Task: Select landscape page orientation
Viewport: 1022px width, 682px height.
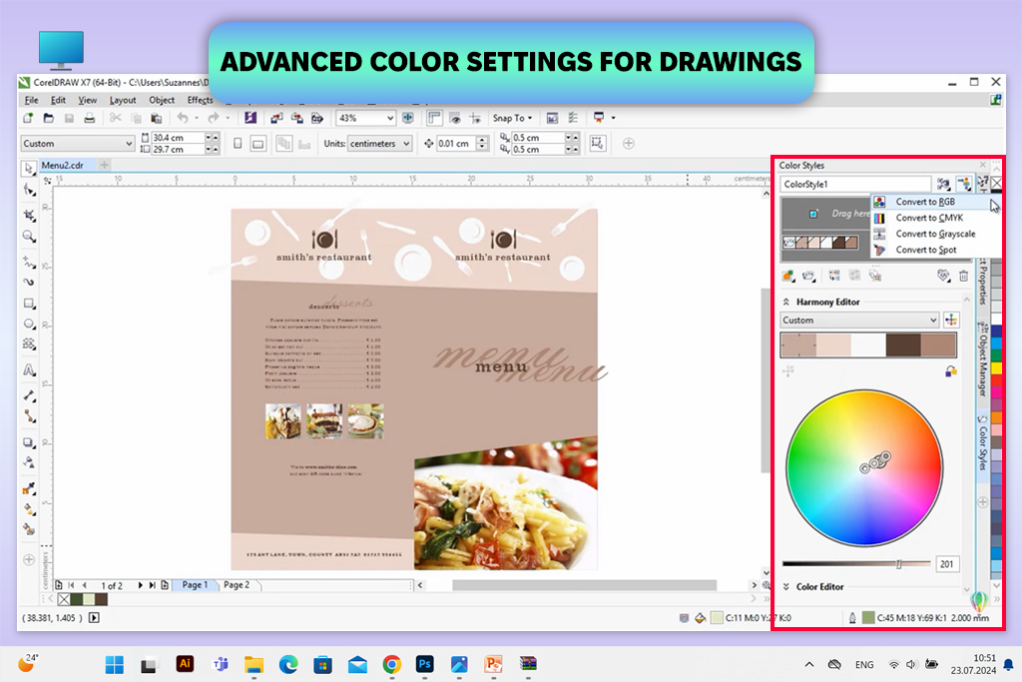Action: 258,144
